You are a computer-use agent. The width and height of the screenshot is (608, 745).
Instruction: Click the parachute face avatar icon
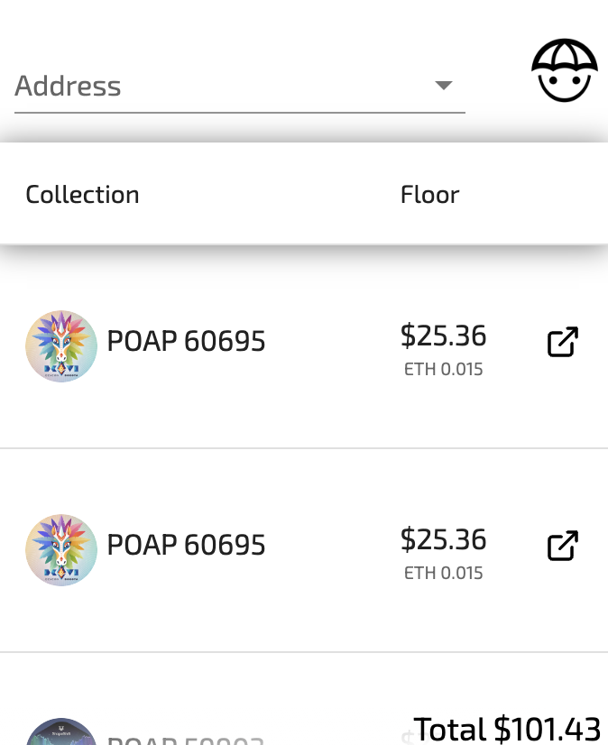(x=564, y=70)
